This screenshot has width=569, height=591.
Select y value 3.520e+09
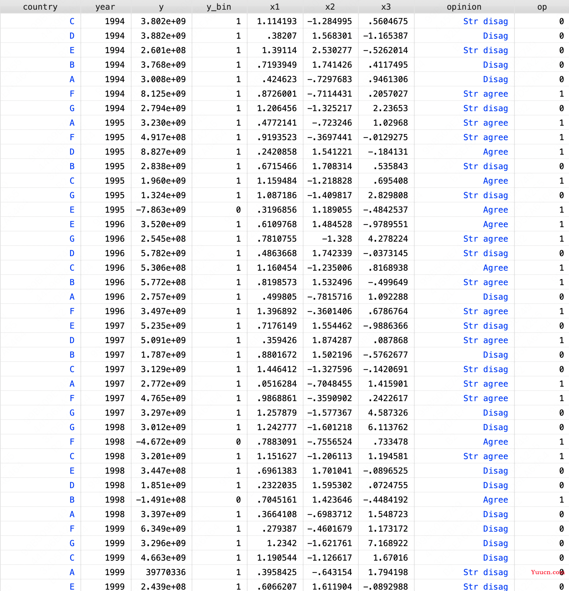click(x=163, y=224)
